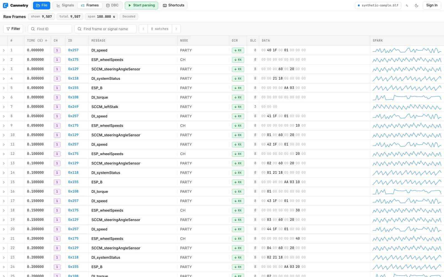Toggle the Decoded view badge
The image size is (444, 277).
129,17
